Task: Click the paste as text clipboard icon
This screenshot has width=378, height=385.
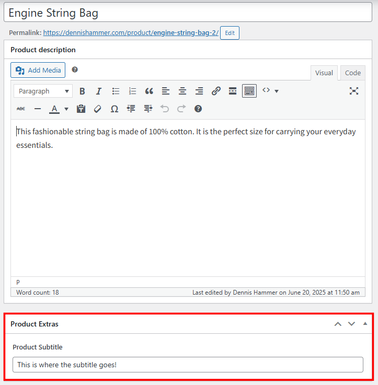Action: (81, 109)
